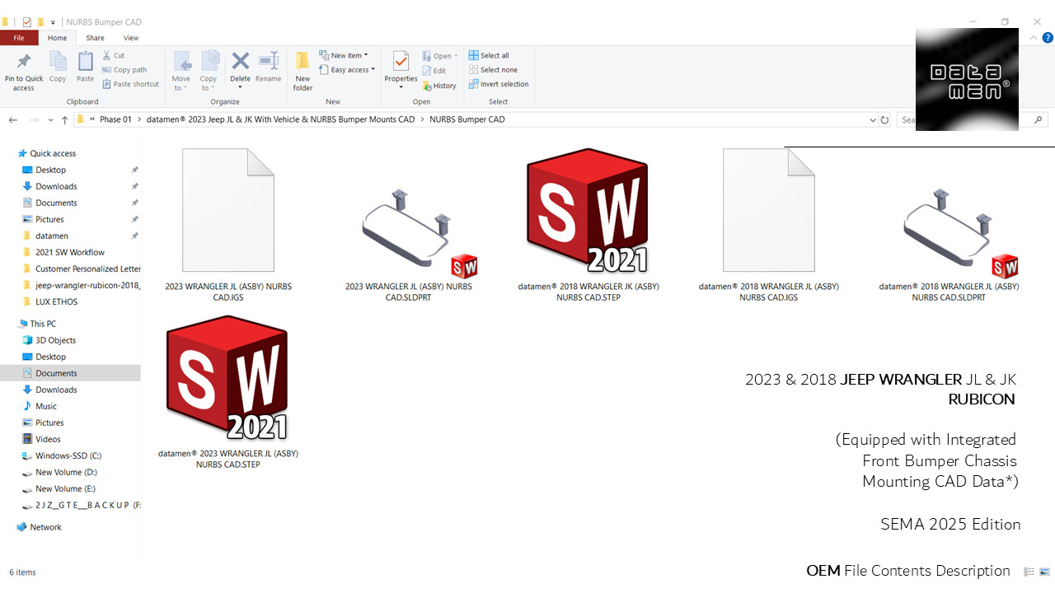Screen dimensions: 1055x593
Task: Open the Easy access dropdown
Action: pyautogui.click(x=347, y=70)
